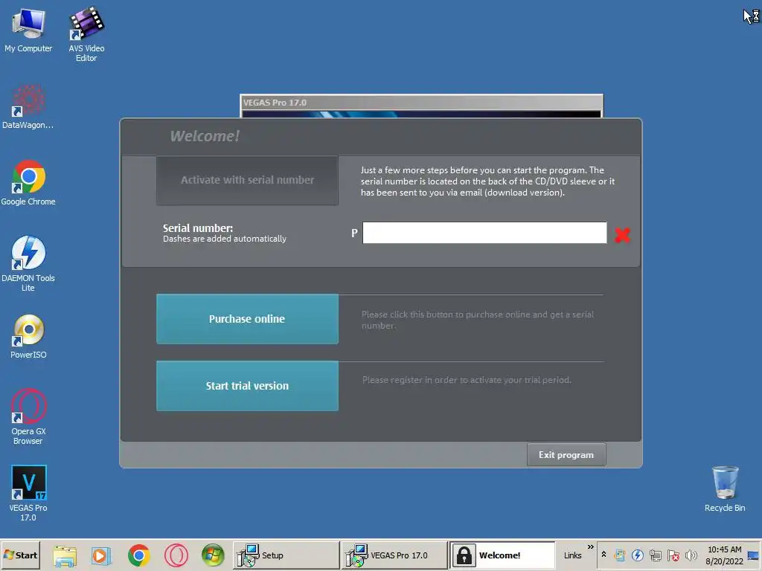Open the My Computer desktop icon
The width and height of the screenshot is (762, 571).
[x=28, y=30]
